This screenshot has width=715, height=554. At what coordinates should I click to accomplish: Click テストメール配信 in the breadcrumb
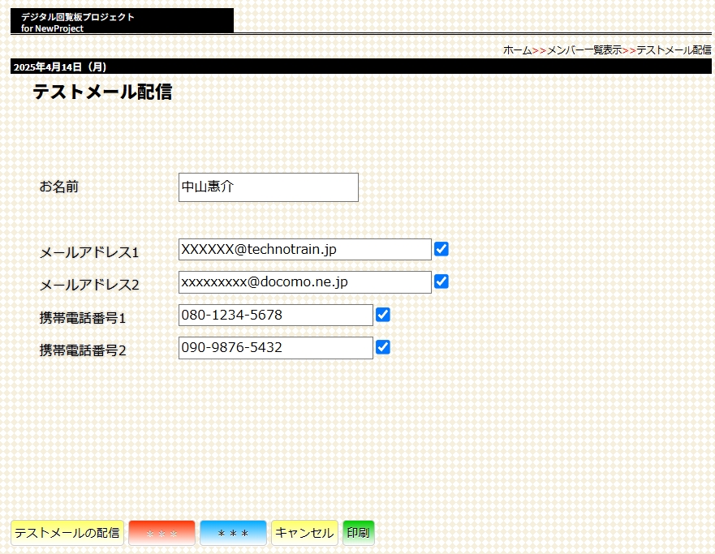pos(674,50)
